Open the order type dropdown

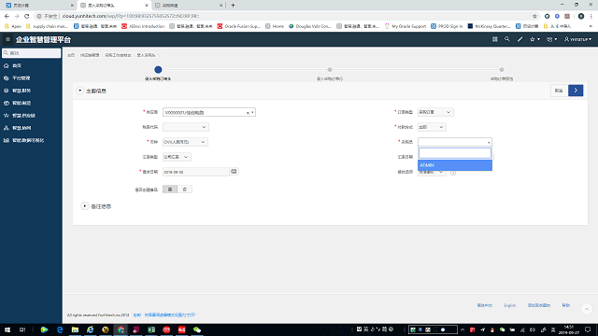[x=435, y=112]
